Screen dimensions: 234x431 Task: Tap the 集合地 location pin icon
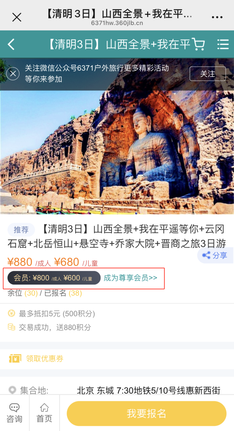(x=12, y=390)
